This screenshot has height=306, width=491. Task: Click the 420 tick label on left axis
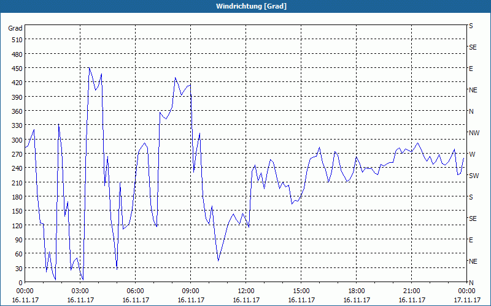tap(17, 83)
